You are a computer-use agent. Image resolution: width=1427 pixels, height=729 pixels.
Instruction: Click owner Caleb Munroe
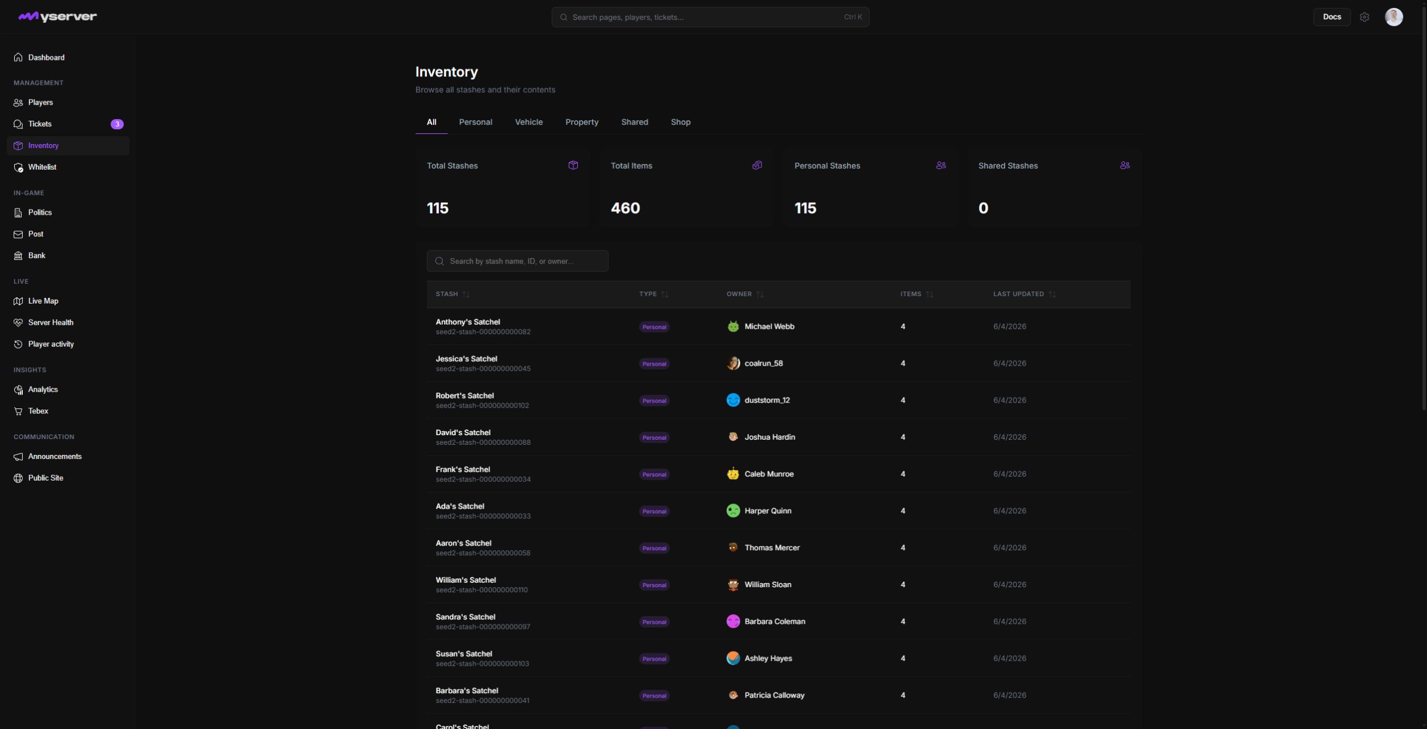(769, 474)
